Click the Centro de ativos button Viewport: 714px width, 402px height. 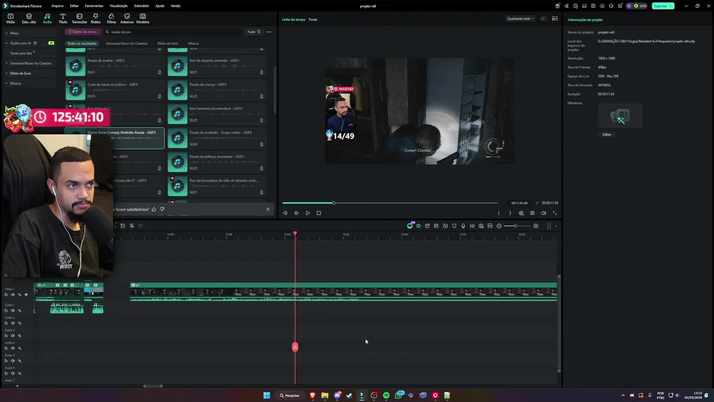(83, 32)
